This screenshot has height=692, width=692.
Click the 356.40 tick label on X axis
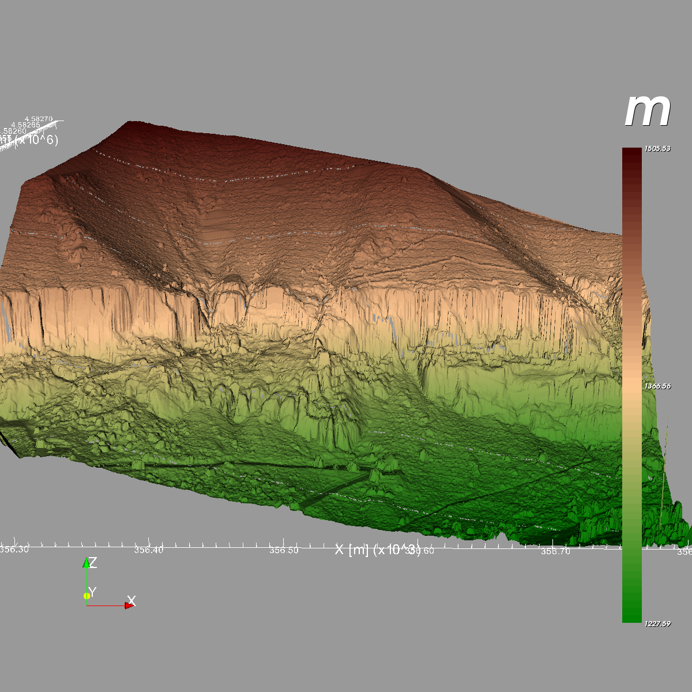pyautogui.click(x=149, y=550)
